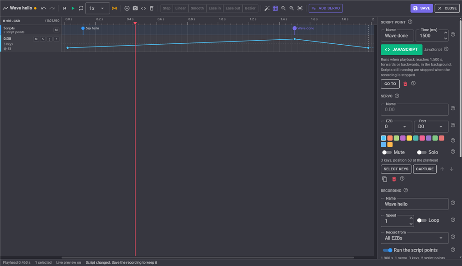This screenshot has width=462, height=266.
Task: Pick the orange color swatch
Action: (x=390, y=138)
